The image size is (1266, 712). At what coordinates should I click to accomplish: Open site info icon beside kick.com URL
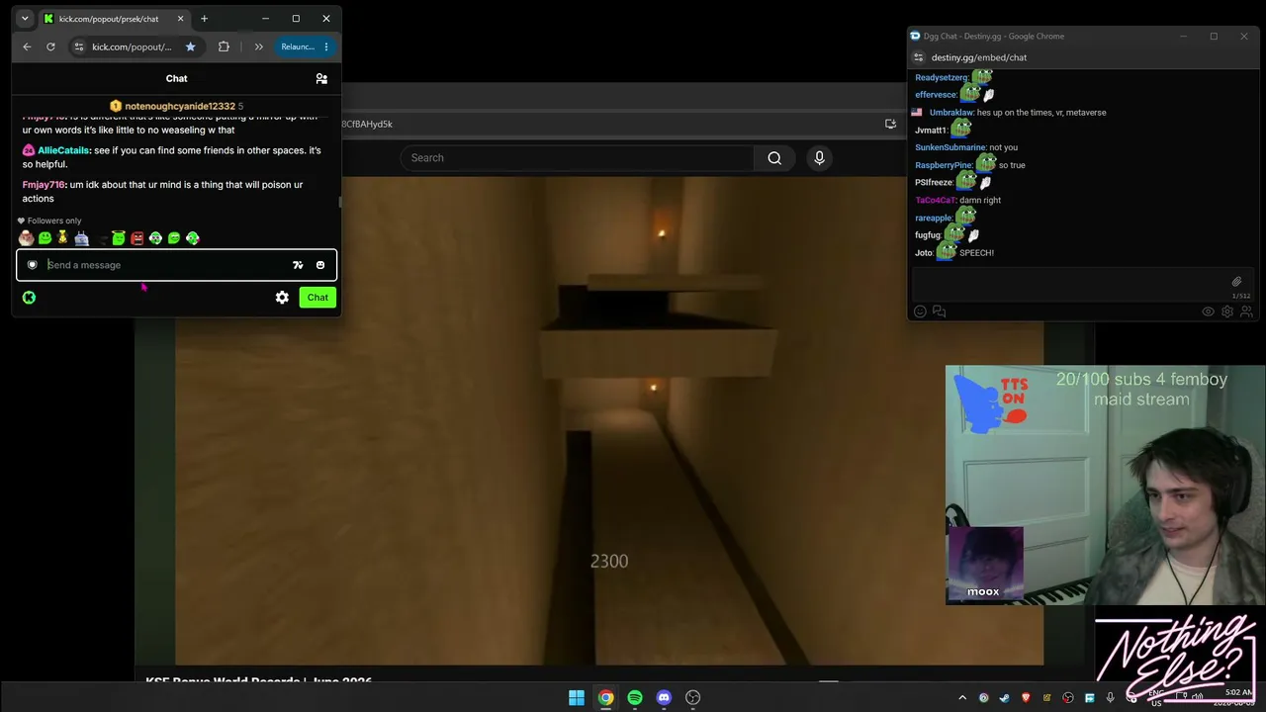(x=79, y=46)
